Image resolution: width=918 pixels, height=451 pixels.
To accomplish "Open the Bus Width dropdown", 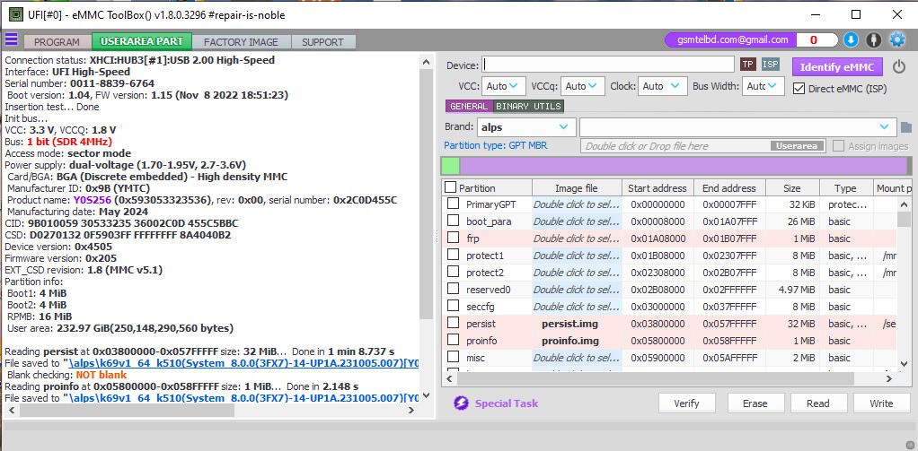I will click(x=763, y=86).
